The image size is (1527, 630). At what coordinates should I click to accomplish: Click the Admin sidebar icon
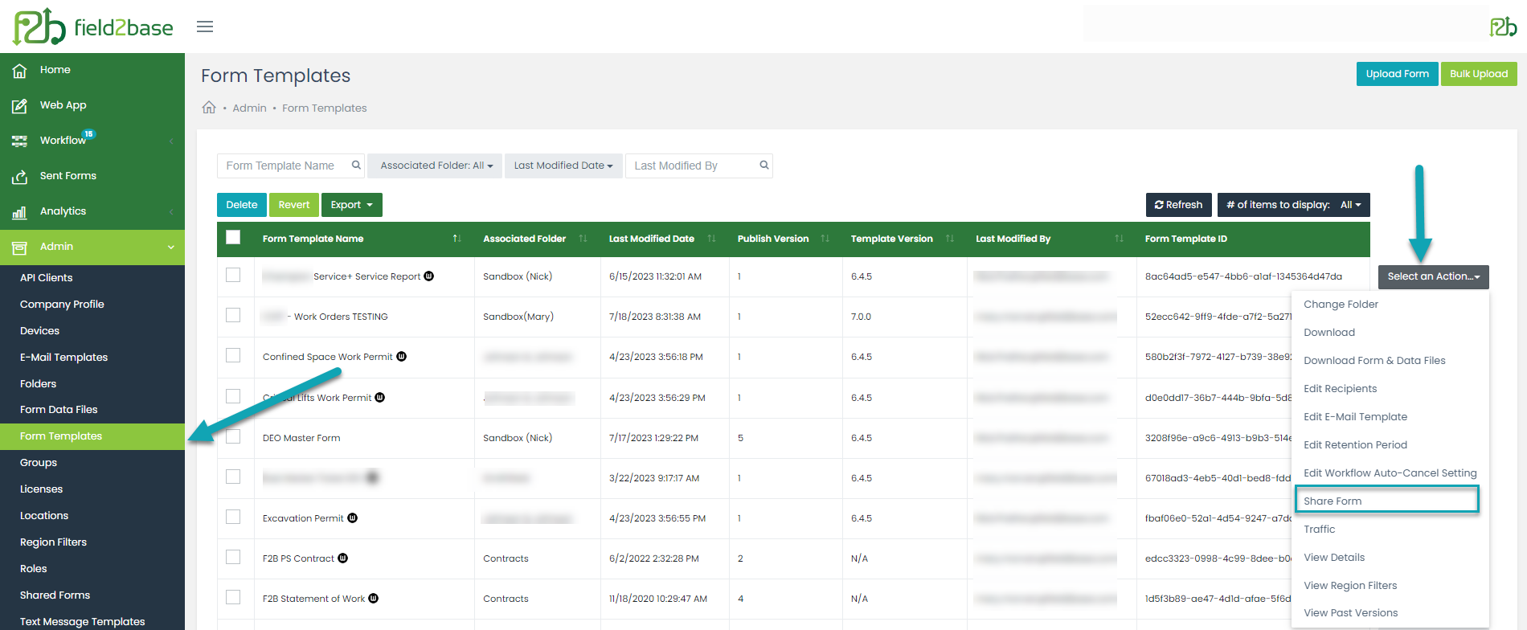(19, 247)
